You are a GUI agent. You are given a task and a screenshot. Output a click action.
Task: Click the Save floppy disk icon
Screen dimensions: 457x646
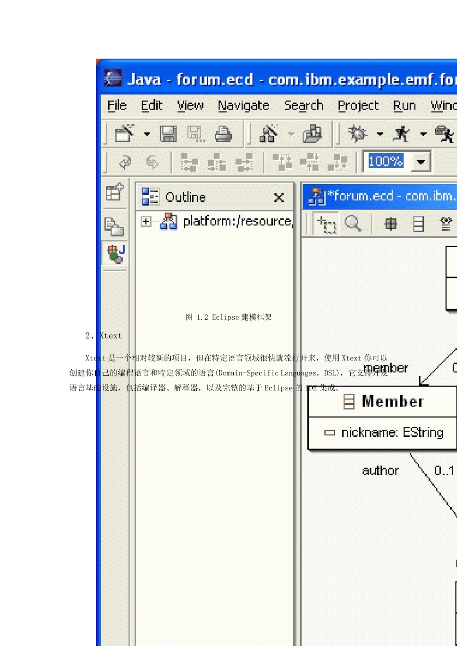tap(168, 134)
